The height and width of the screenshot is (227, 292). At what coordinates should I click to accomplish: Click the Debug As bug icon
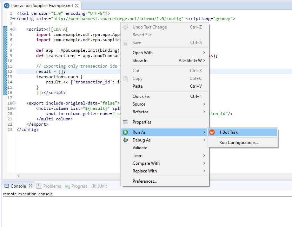click(x=125, y=140)
